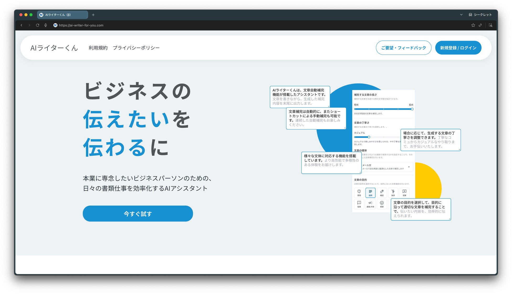Viewport: 512px width, 294px height.
Task: Open the 利用規約 menu link
Action: pos(98,48)
